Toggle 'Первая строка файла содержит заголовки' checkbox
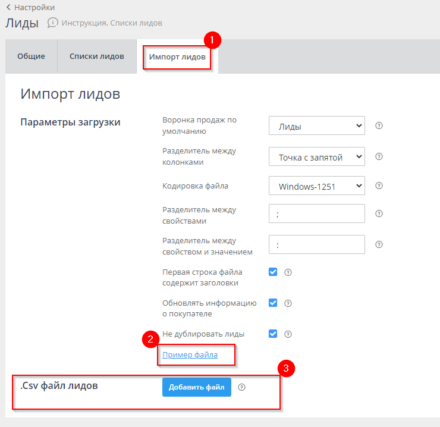440x427 pixels. pos(273,272)
